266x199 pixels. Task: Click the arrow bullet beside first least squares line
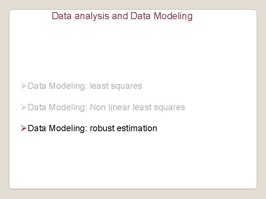point(23,86)
